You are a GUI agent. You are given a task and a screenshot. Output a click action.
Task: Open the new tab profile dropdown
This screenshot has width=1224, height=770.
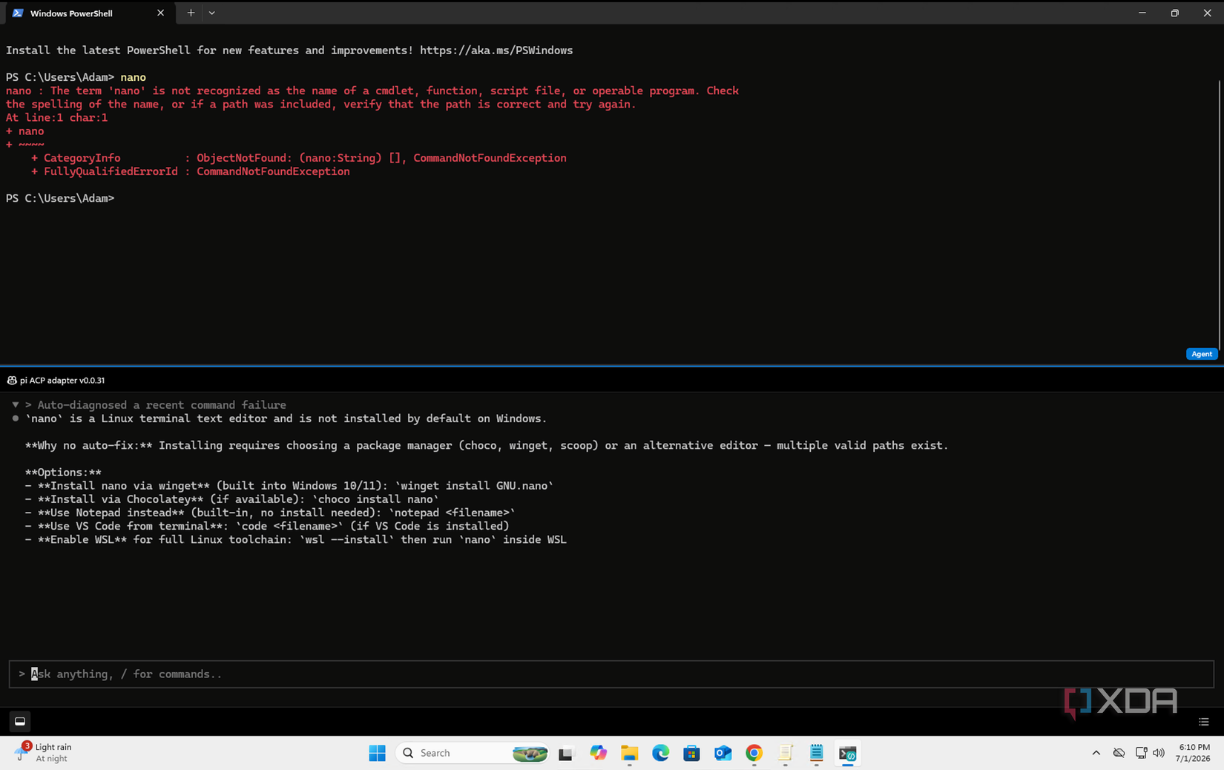click(212, 13)
